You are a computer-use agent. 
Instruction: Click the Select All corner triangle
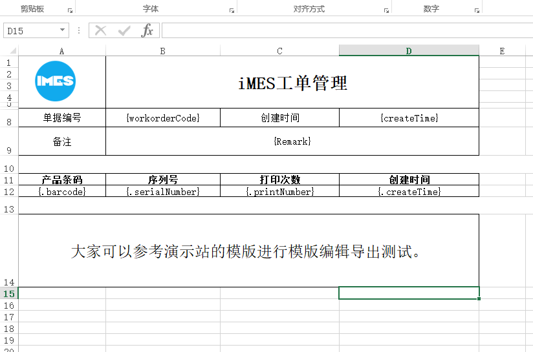[13, 51]
